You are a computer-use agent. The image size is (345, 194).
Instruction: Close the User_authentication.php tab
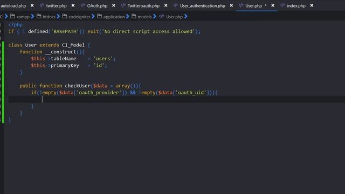tap(231, 5)
